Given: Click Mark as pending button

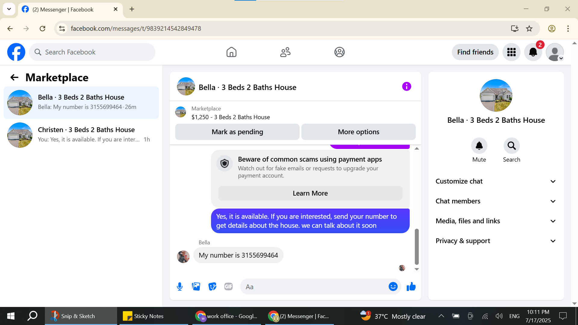Looking at the screenshot, I should [237, 132].
